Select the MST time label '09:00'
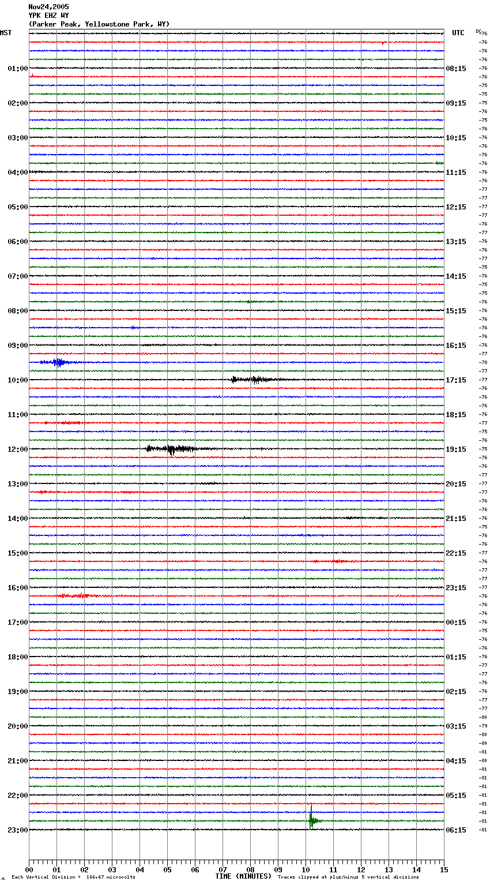Image resolution: width=490 pixels, height=885 pixels. pos(18,346)
